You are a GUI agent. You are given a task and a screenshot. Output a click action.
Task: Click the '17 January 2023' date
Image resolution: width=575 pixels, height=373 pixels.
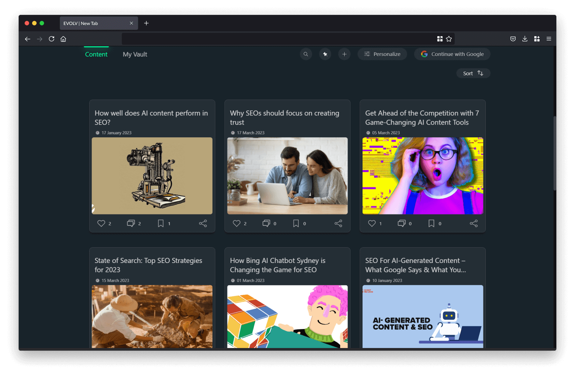116,133
